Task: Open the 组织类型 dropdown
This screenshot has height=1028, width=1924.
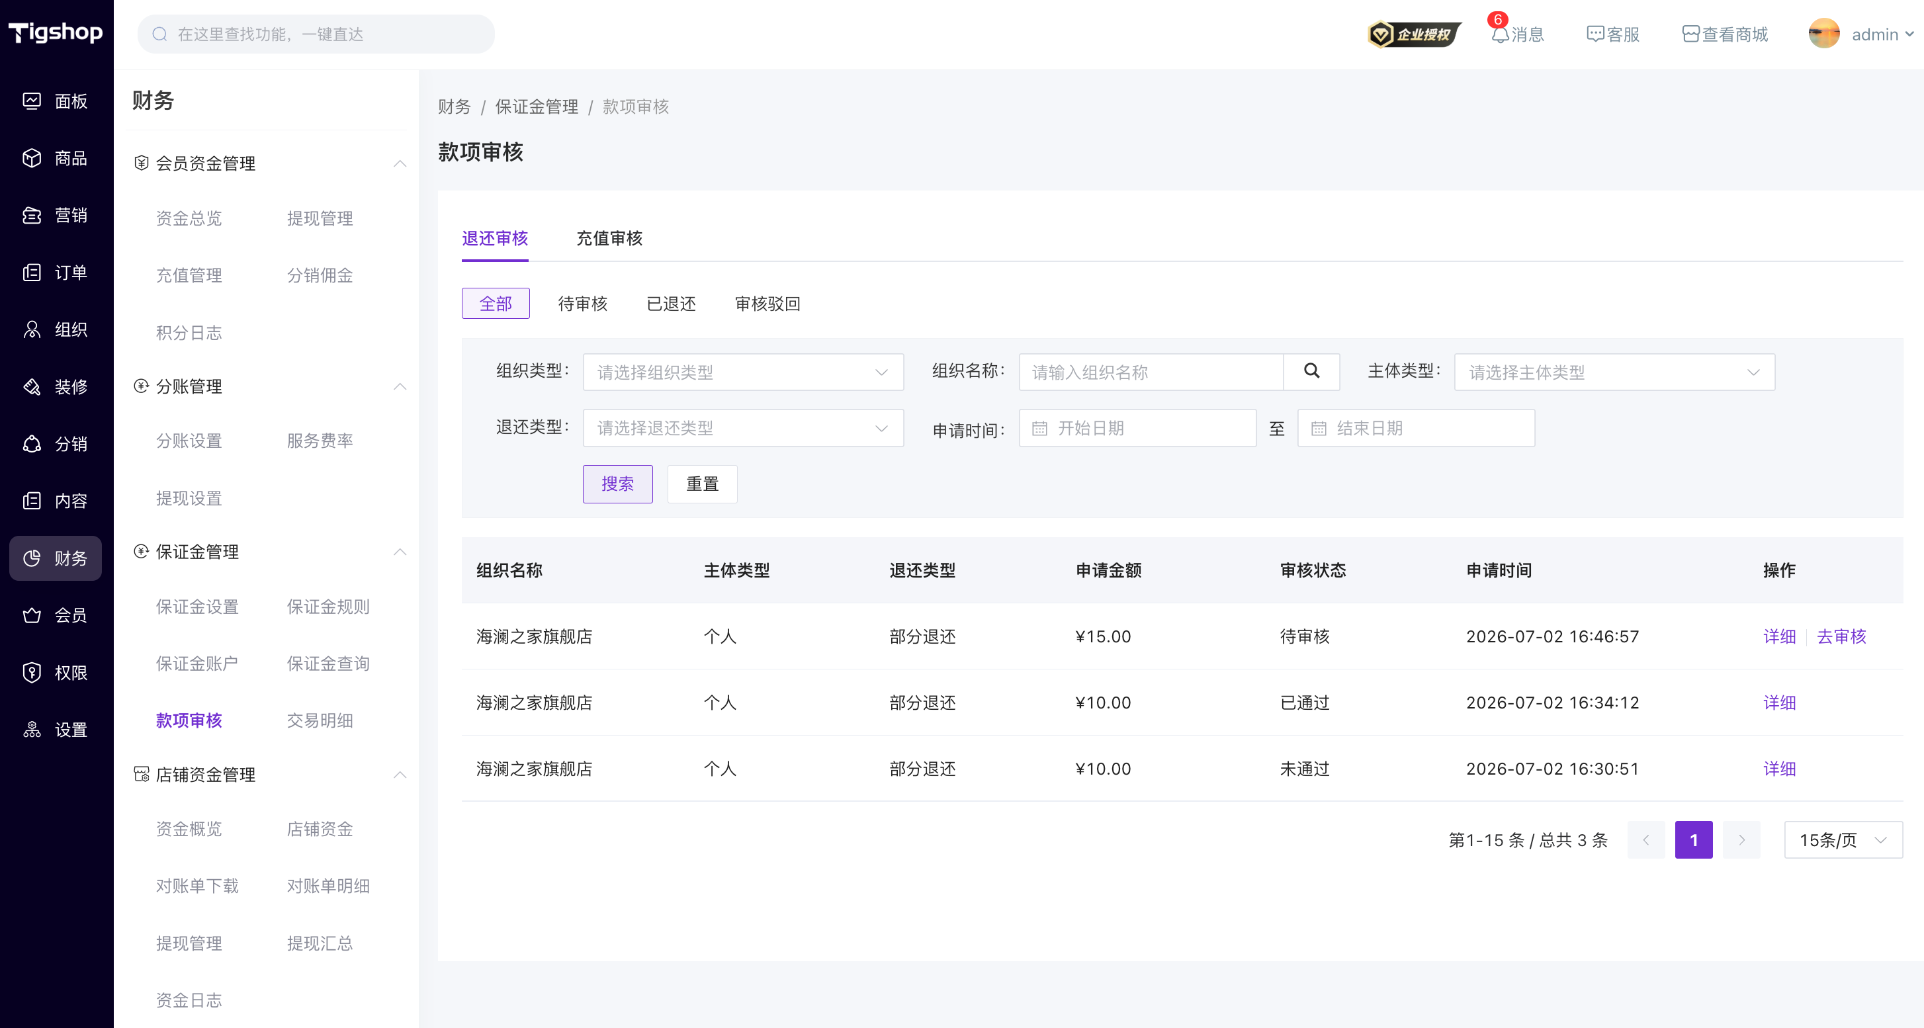Action: click(x=743, y=372)
